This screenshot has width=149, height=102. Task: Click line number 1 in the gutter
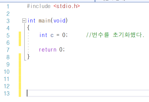point(8,6)
